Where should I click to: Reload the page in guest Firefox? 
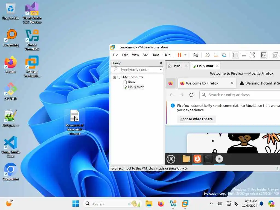[x=191, y=95]
